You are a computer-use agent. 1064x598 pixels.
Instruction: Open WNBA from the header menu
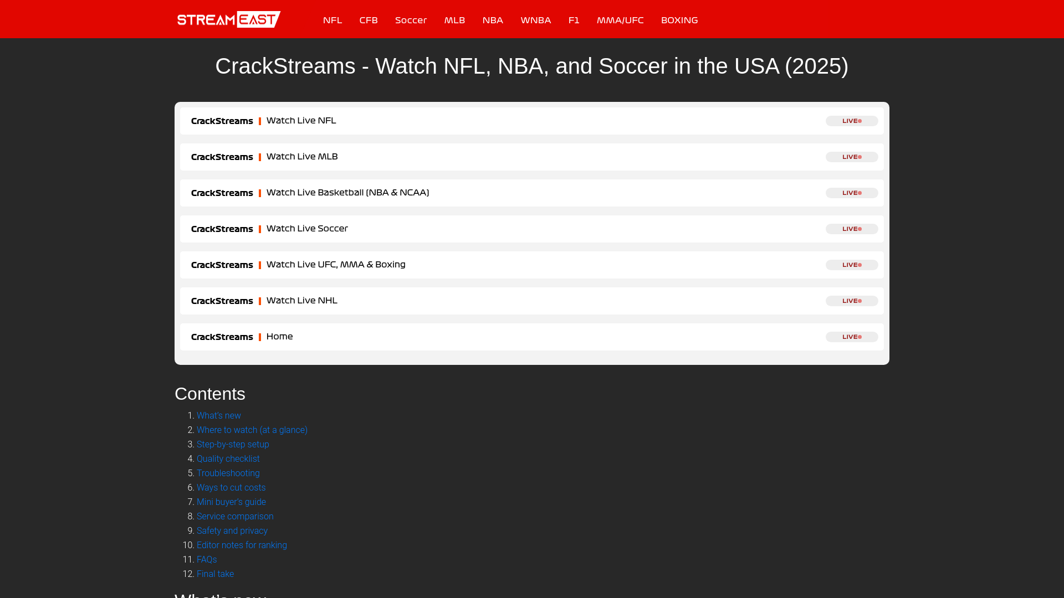[536, 20]
